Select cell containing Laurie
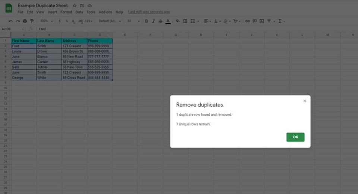This screenshot has width=358, height=194. 24,51
